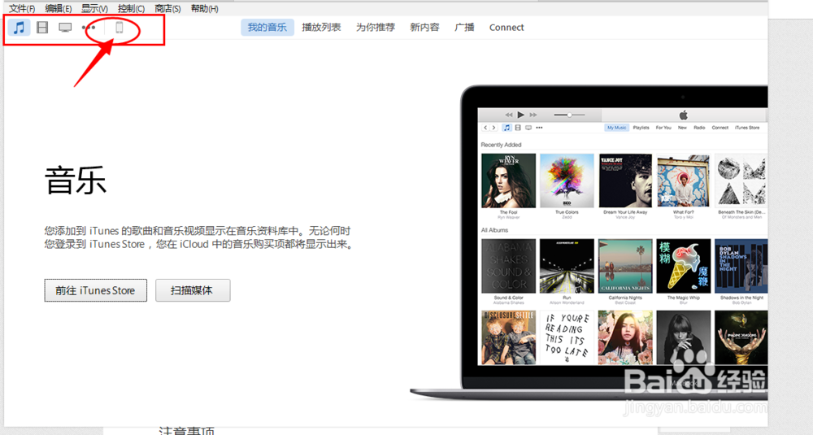The height and width of the screenshot is (435, 813).
Task: Open the 商店(S) menu
Action: click(x=167, y=9)
